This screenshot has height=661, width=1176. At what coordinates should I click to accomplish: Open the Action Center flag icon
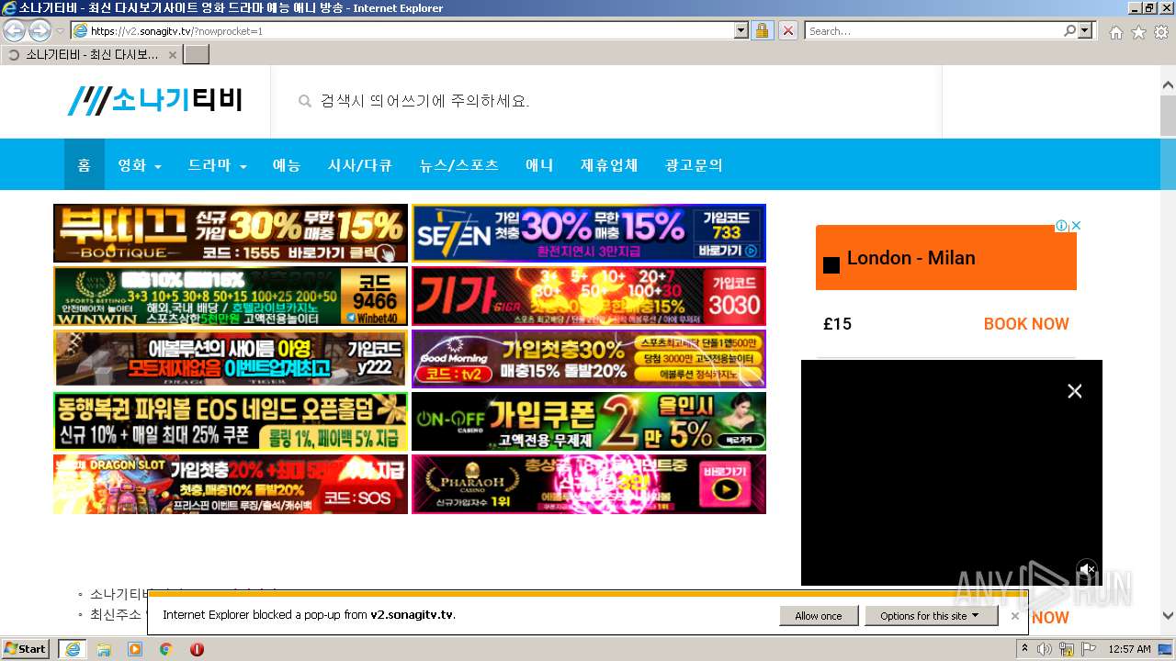[x=1089, y=649]
